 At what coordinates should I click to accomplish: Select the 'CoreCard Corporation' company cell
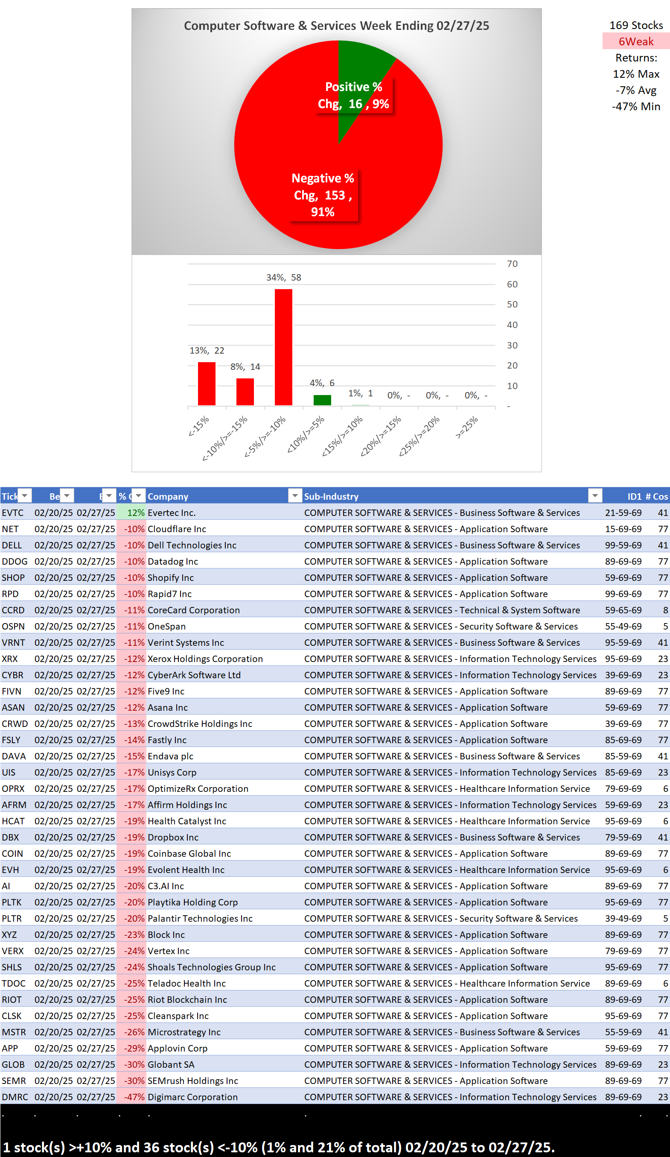[x=224, y=610]
